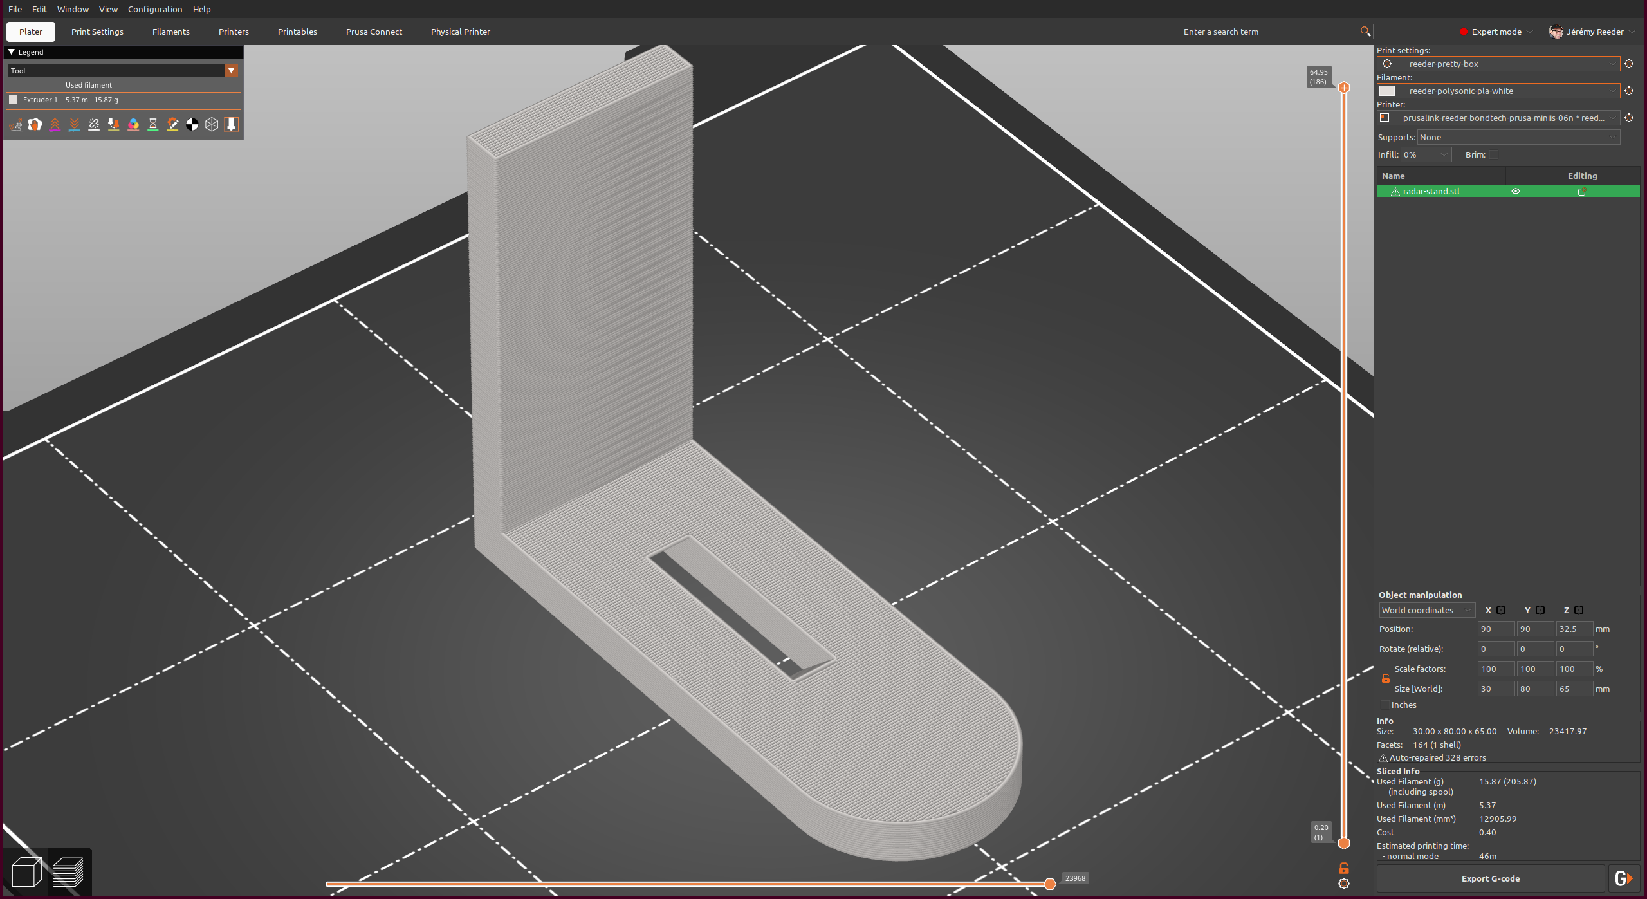
Task: Toggle retractions up-arrows icon in legend
Action: pos(55,124)
